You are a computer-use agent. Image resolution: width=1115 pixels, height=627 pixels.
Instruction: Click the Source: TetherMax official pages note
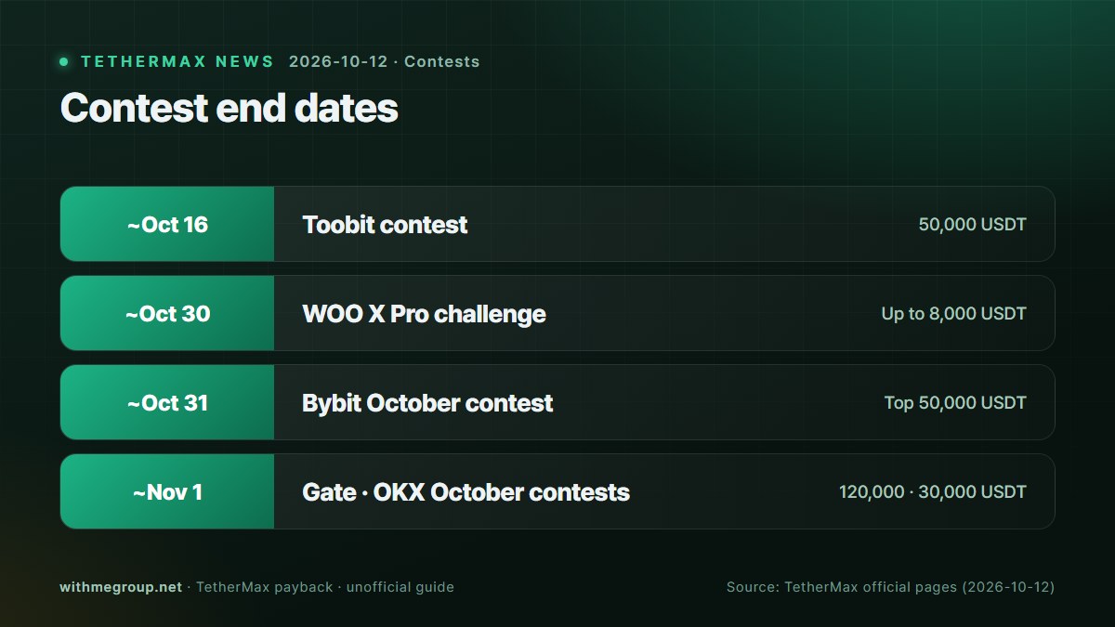[890, 587]
